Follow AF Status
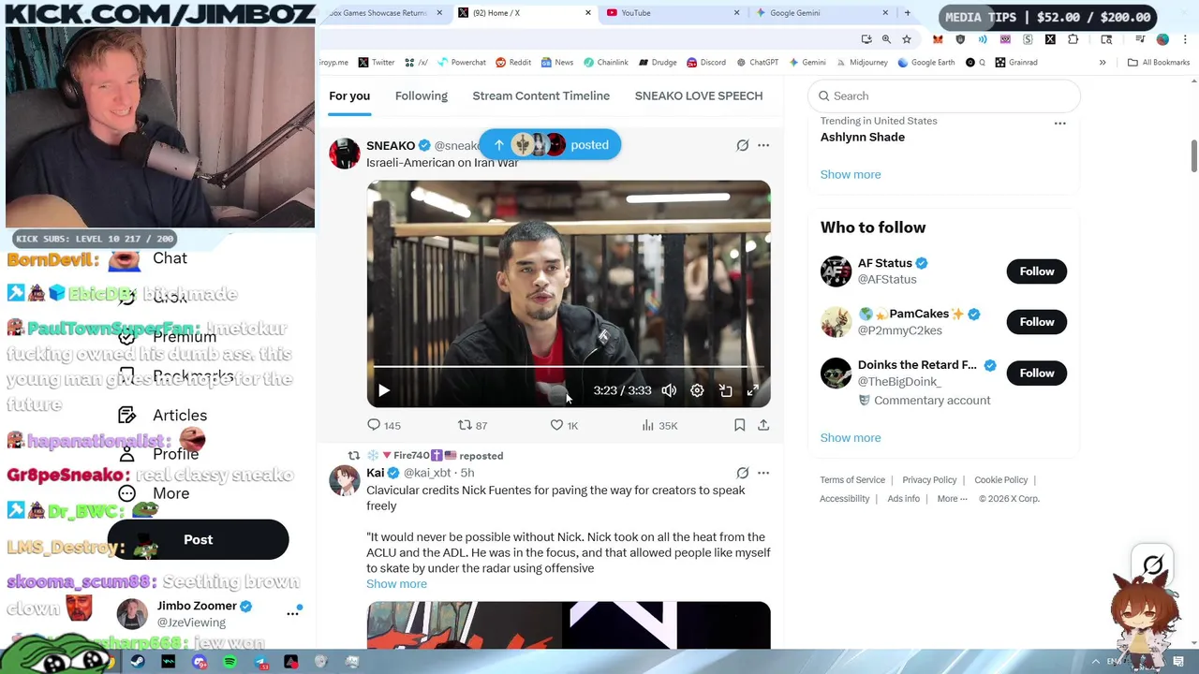 coord(1037,271)
